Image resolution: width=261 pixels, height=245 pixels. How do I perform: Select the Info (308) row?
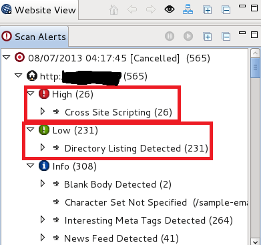(75, 166)
